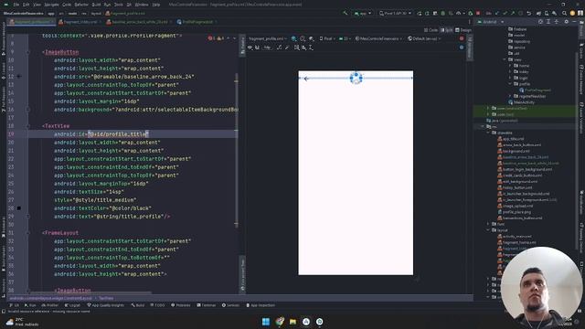The height and width of the screenshot is (329, 585).
Task: Click the design surface layers icon
Action: click(x=293, y=38)
